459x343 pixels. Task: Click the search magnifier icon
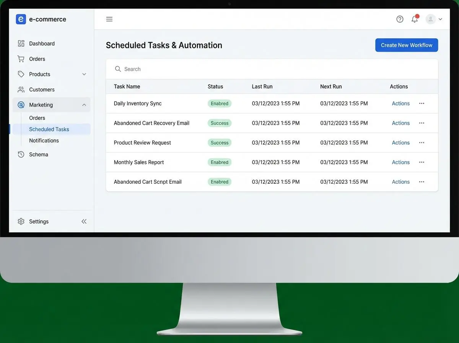pyautogui.click(x=118, y=69)
